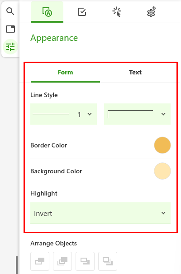Click the page thumbnails panel icon
The height and width of the screenshot is (274, 181).
(10, 29)
